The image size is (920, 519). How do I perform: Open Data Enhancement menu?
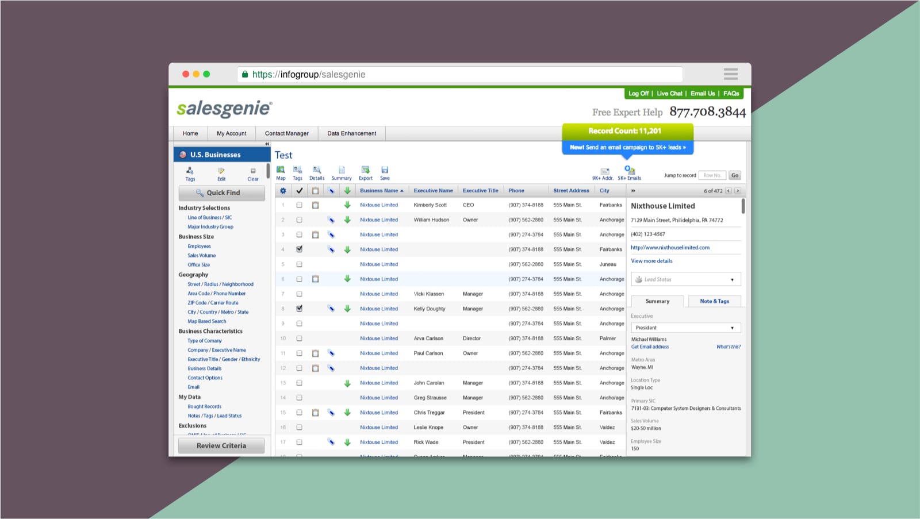(x=352, y=133)
